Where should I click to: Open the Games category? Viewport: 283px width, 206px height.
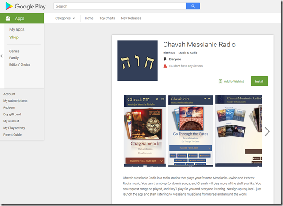click(x=14, y=51)
